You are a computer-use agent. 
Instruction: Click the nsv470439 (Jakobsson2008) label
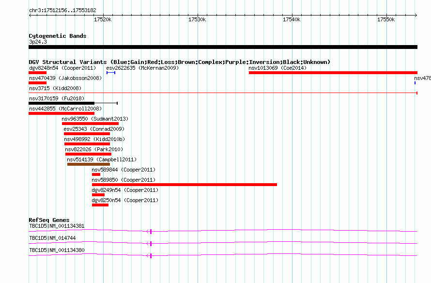(65, 78)
